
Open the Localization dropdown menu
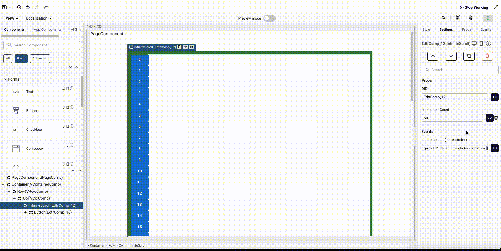pyautogui.click(x=39, y=18)
